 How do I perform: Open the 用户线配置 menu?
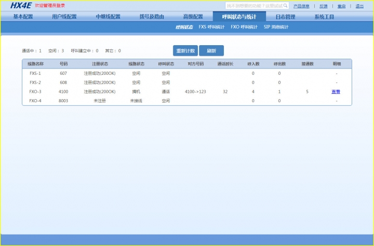[64, 17]
